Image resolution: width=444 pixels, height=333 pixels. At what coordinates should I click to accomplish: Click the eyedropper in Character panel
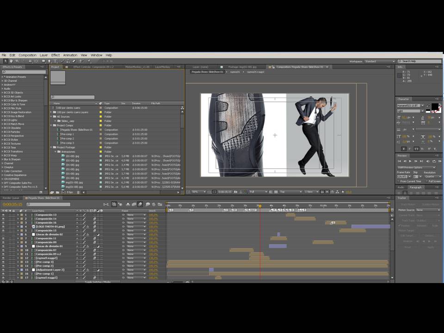point(428,106)
